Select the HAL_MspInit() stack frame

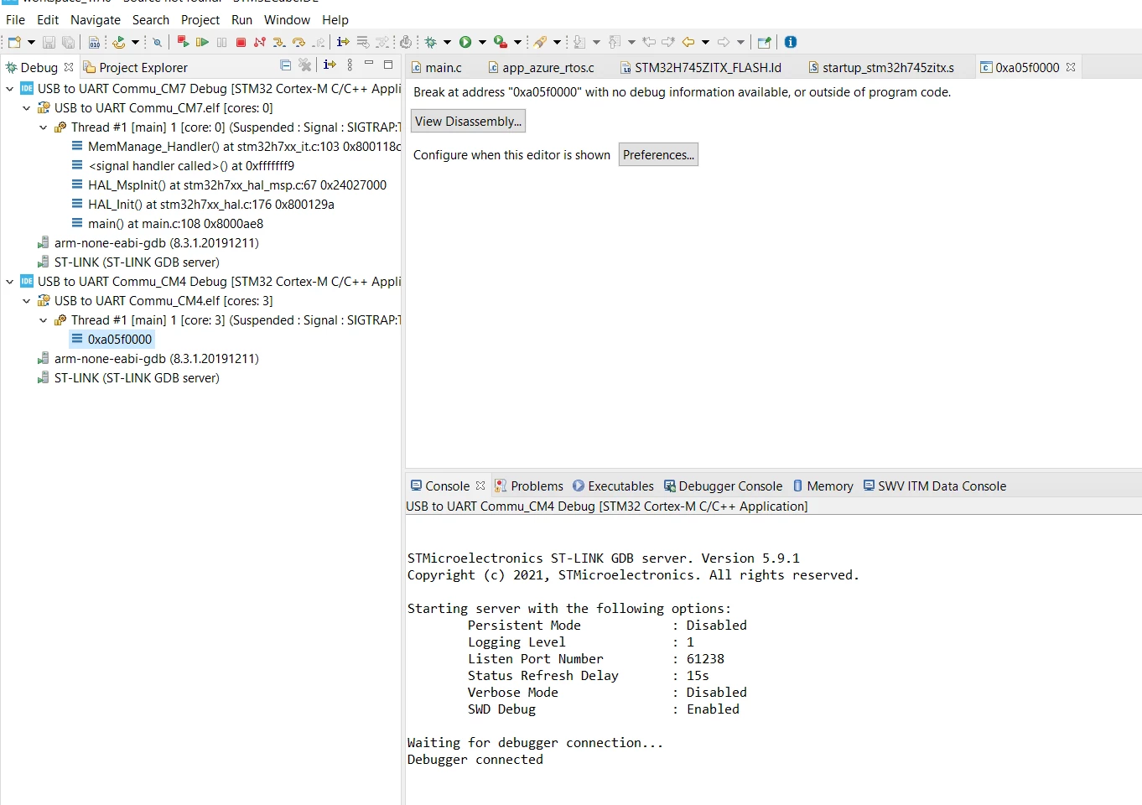coord(229,185)
